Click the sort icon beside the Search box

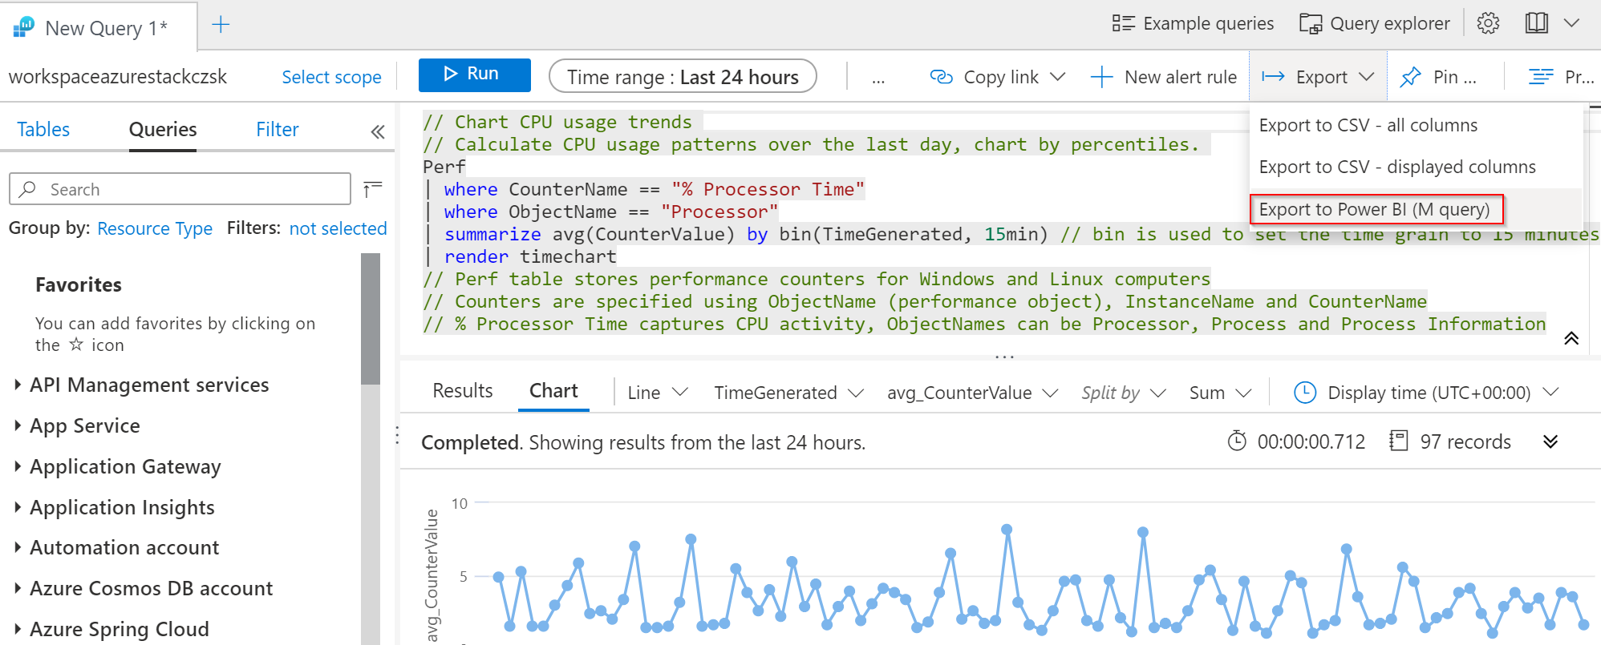(372, 189)
